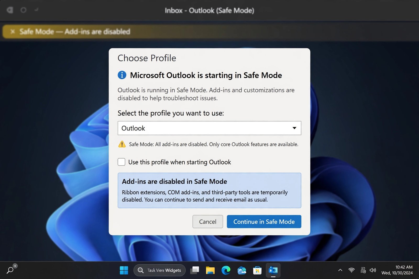
Task: Dismiss the Safe Mode banner with X
Action: [x=12, y=32]
